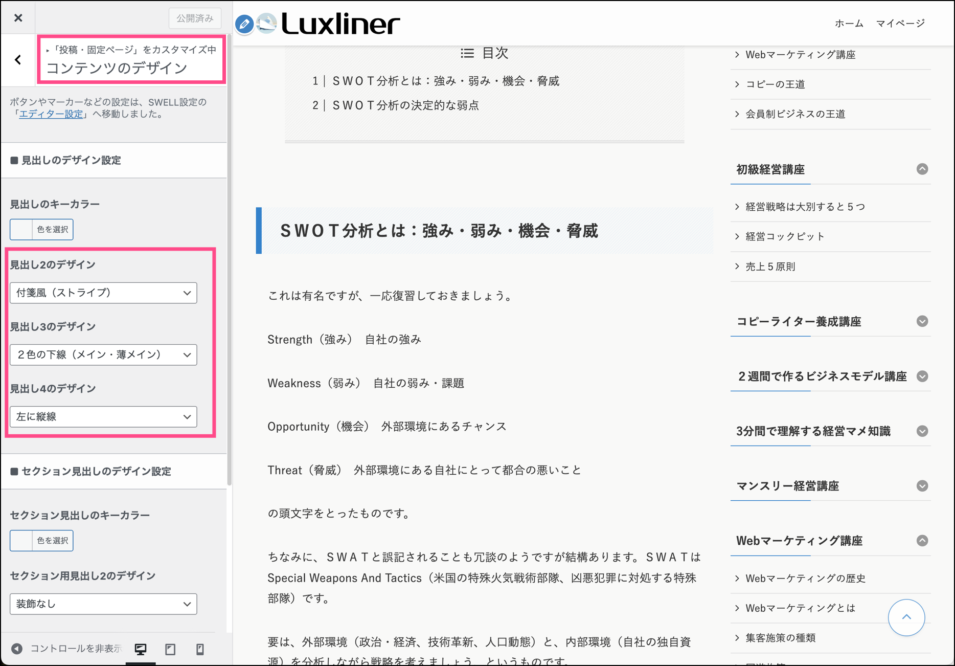Switch to tablet preview icon

170,649
